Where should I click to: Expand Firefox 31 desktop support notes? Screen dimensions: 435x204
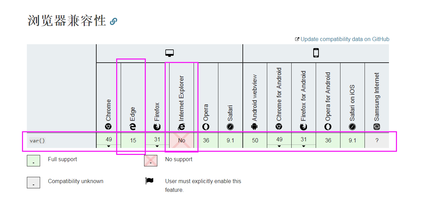157,146
